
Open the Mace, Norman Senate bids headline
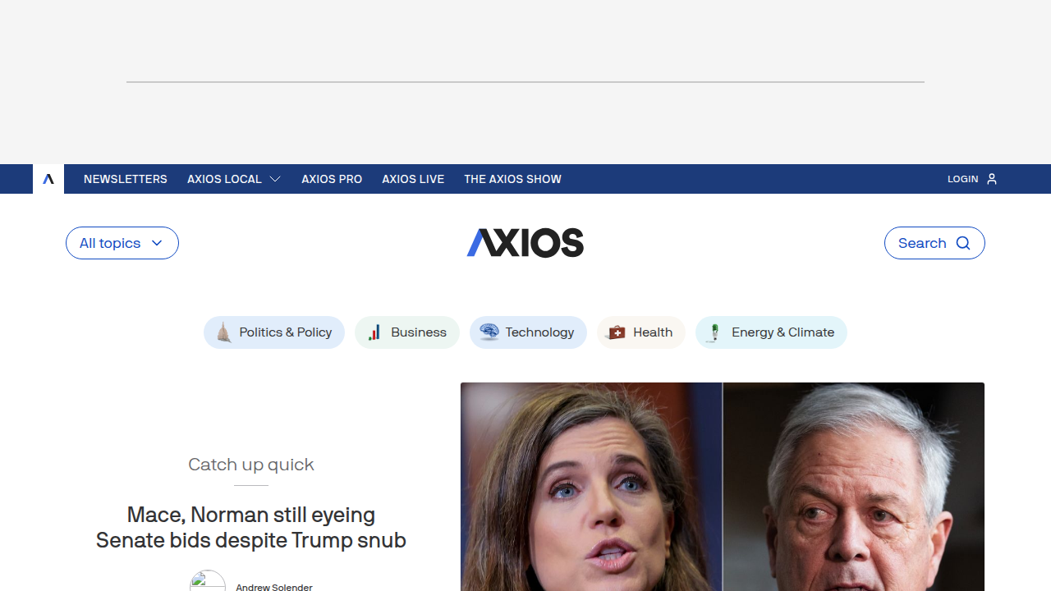[x=251, y=528]
